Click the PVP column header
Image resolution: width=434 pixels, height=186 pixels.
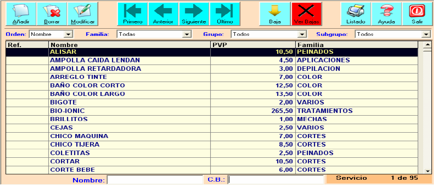coord(253,45)
